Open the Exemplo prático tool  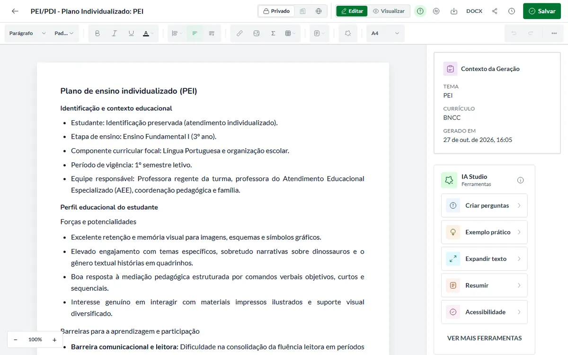click(484, 232)
